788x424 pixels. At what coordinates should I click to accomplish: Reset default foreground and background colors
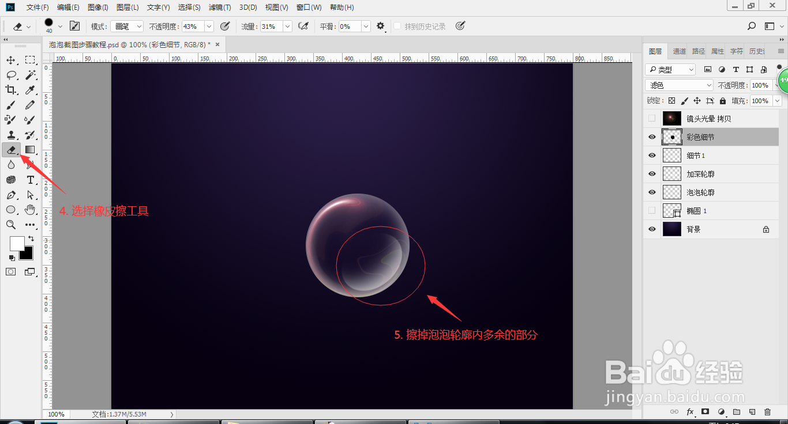[x=12, y=258]
